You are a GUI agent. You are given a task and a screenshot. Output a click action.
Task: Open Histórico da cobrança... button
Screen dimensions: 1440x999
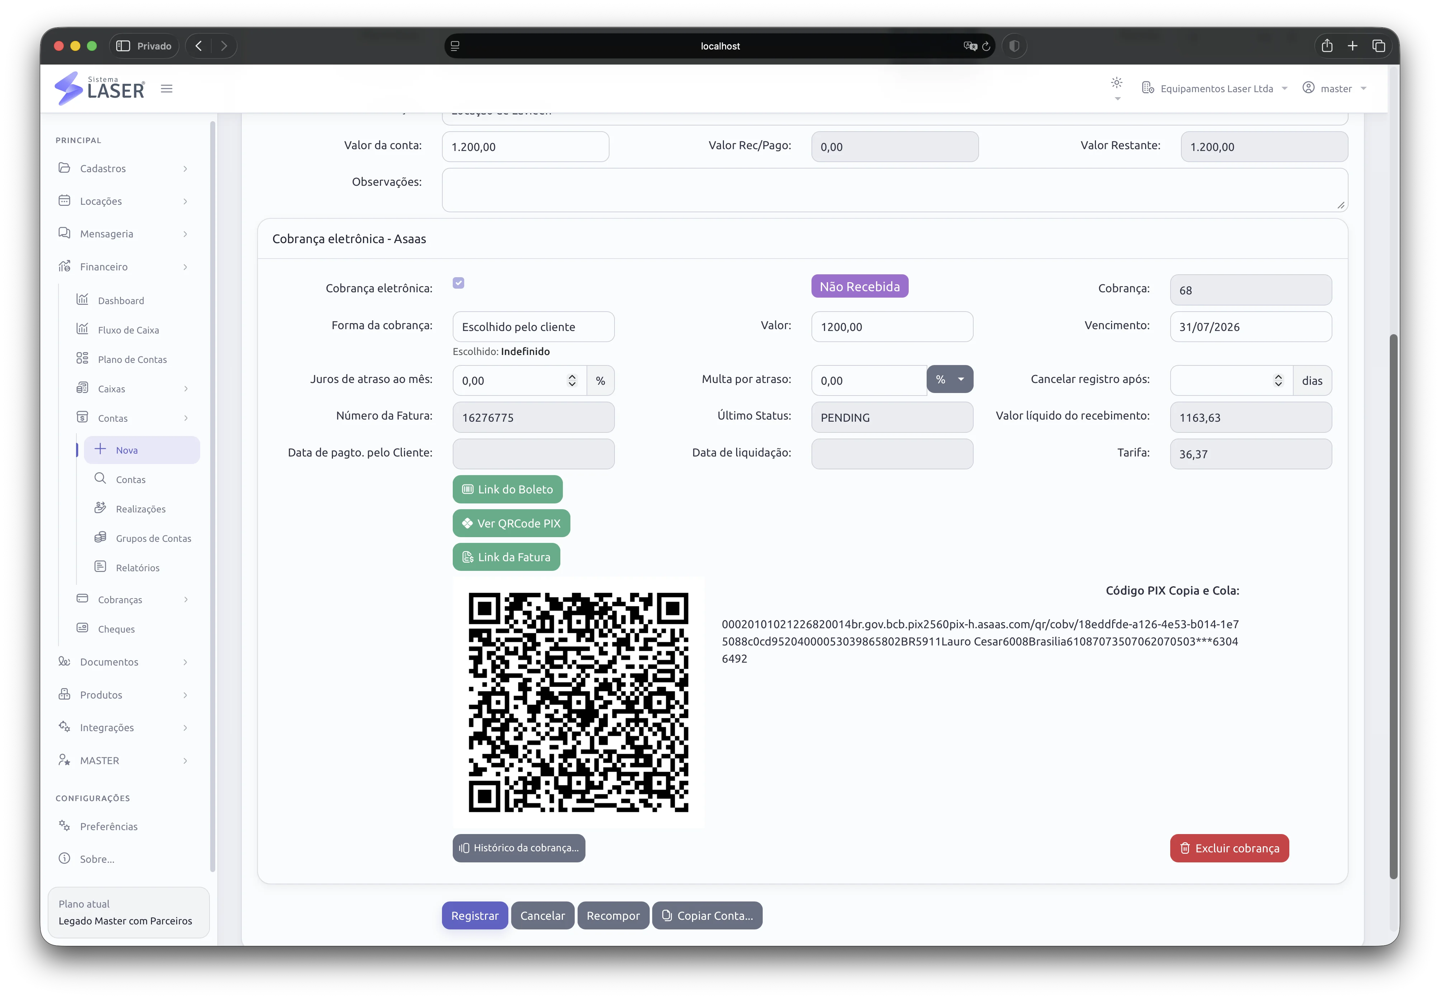pos(519,848)
